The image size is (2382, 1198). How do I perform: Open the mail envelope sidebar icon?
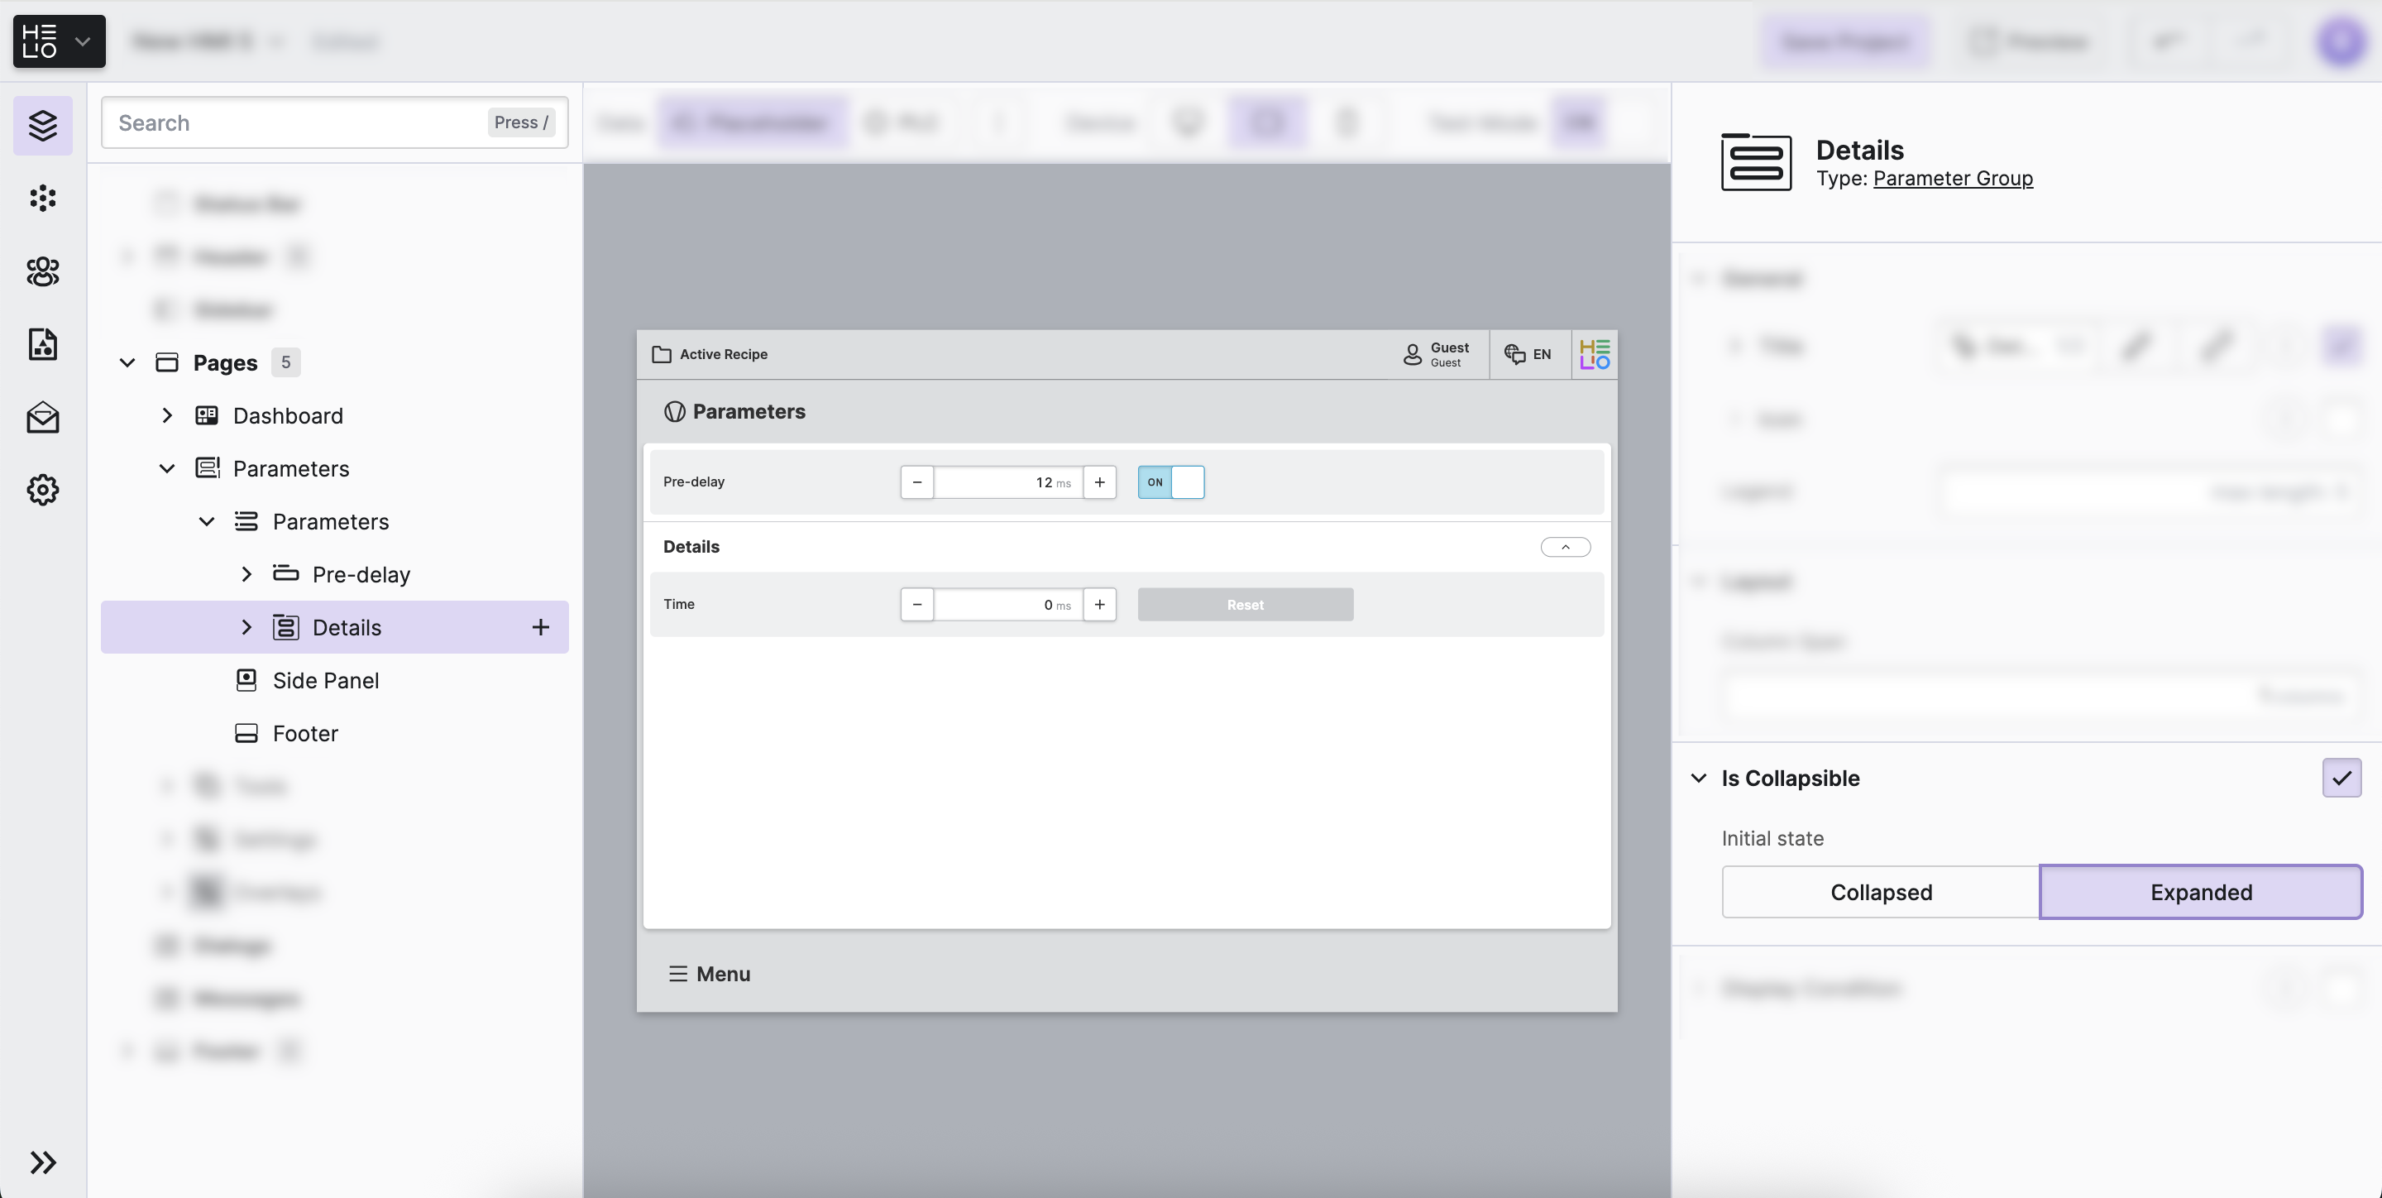click(x=42, y=417)
